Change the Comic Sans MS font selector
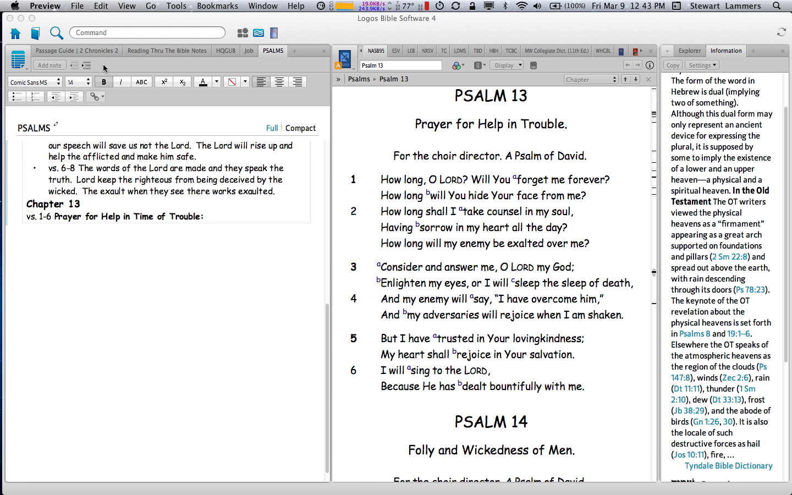The width and height of the screenshot is (792, 495). point(35,82)
